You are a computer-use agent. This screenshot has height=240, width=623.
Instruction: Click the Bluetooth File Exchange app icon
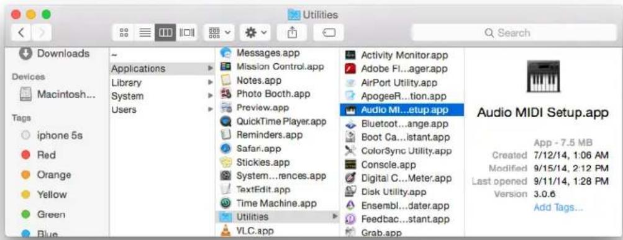(350, 124)
